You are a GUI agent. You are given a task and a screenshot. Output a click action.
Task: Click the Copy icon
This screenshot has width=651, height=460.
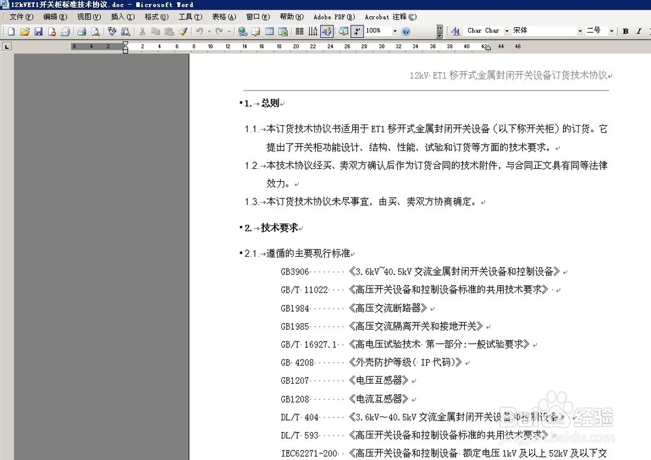156,31
